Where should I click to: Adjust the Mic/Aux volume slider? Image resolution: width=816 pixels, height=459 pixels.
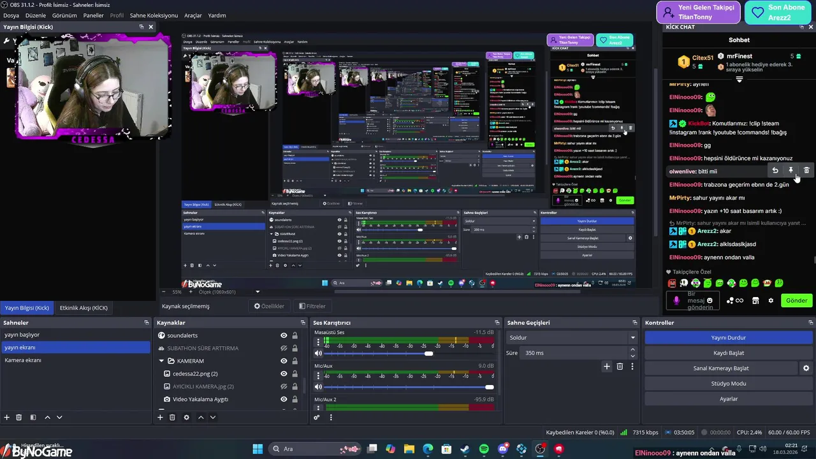[x=489, y=387]
